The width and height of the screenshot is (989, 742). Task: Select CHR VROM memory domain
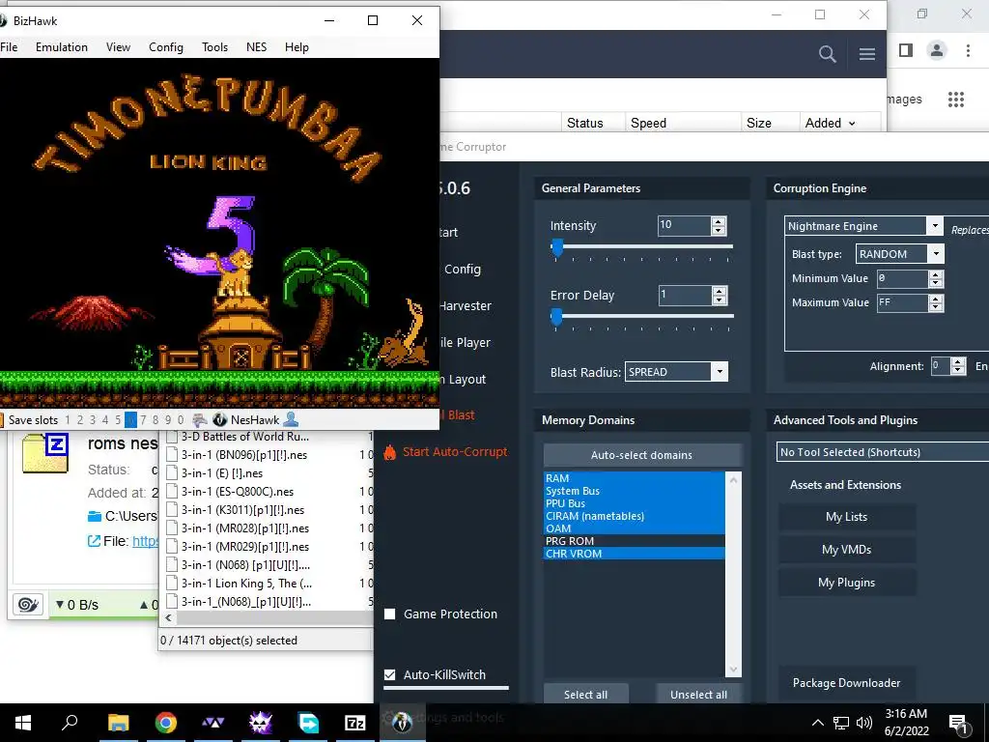click(x=634, y=554)
